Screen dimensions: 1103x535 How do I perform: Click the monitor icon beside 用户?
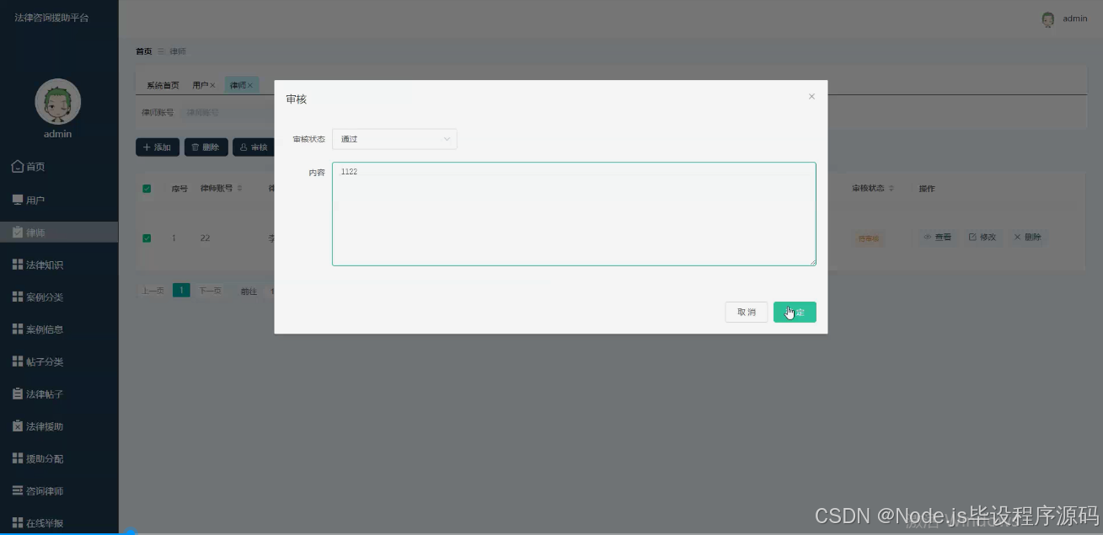point(17,200)
